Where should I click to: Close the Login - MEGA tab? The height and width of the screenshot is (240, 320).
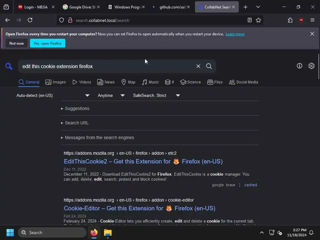tap(53, 7)
